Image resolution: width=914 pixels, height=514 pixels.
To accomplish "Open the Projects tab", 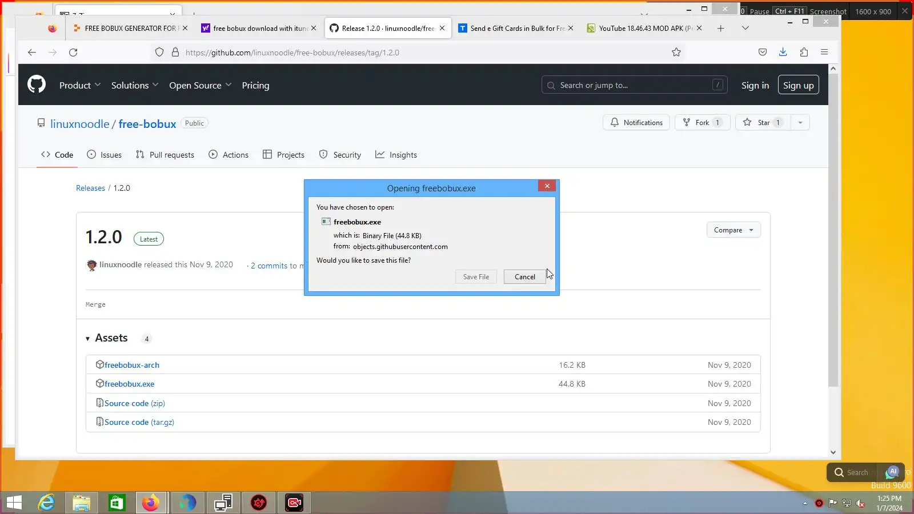I will [283, 155].
